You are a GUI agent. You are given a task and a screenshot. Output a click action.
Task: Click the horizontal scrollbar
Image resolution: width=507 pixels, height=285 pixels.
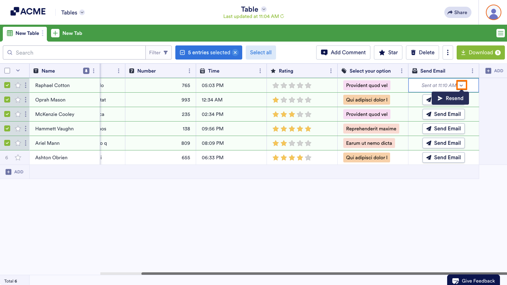pos(324,273)
